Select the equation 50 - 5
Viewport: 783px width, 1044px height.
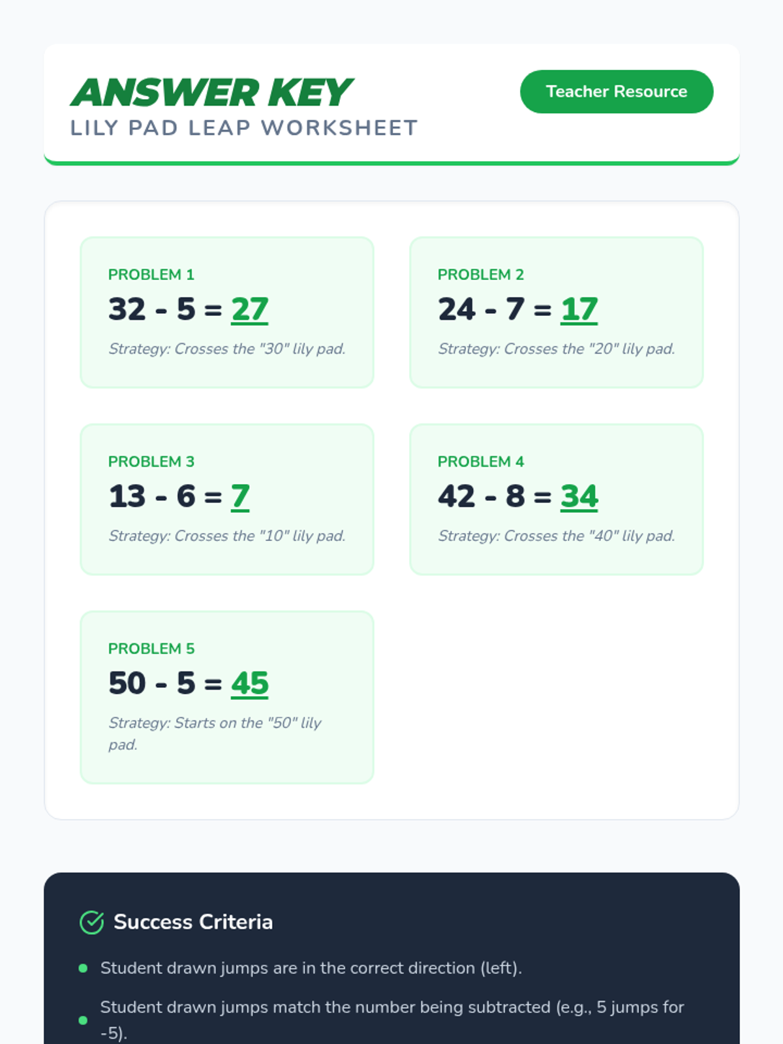[x=151, y=683]
